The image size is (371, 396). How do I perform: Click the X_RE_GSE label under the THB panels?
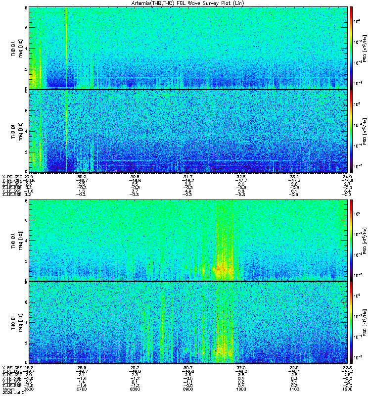(x=12, y=177)
